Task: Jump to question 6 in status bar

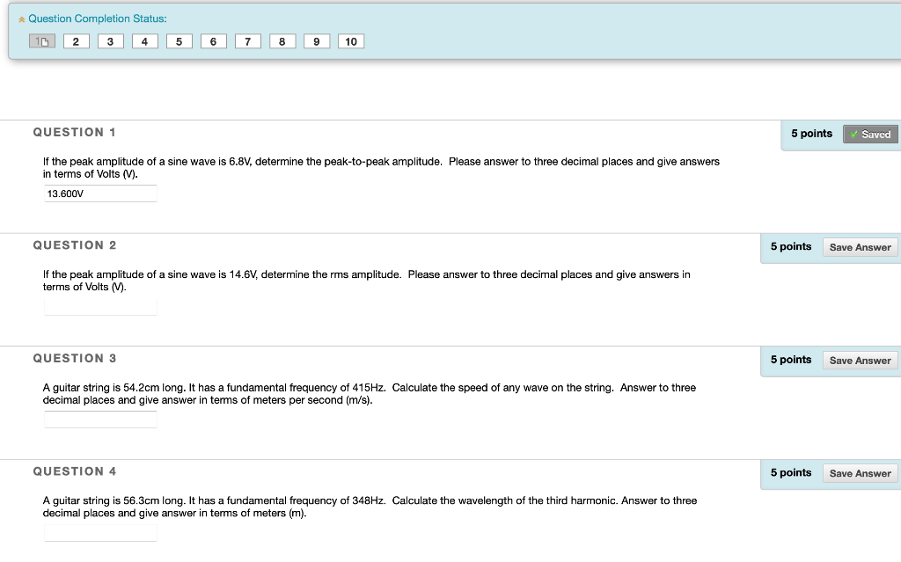Action: click(213, 41)
